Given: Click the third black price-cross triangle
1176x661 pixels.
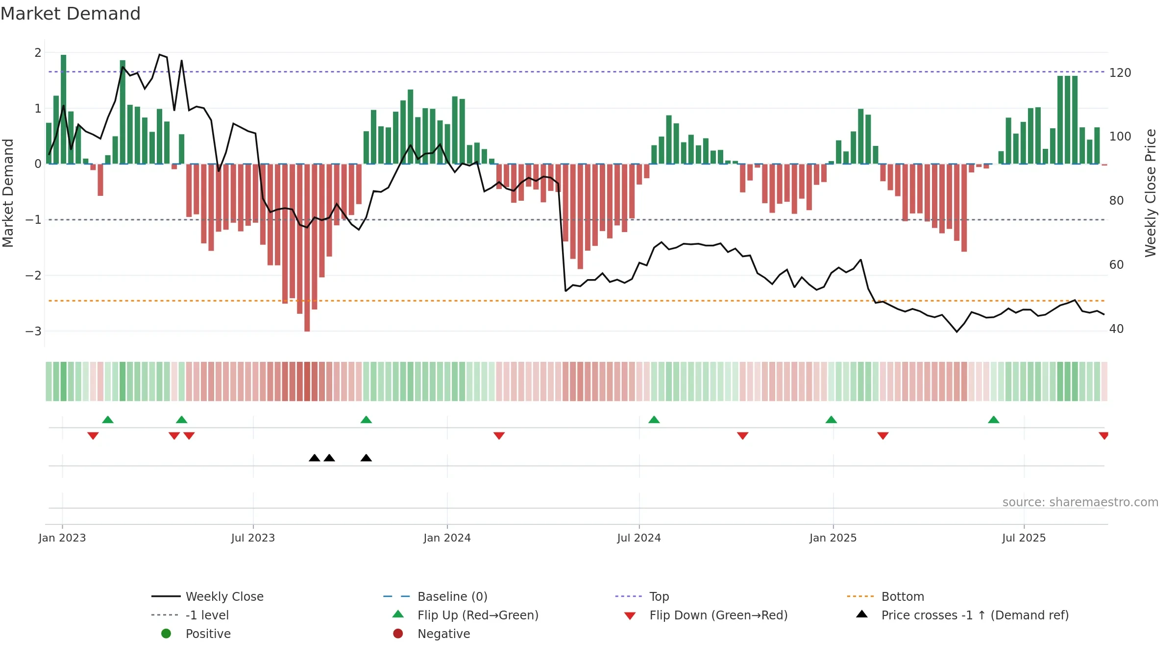Looking at the screenshot, I should point(366,458).
